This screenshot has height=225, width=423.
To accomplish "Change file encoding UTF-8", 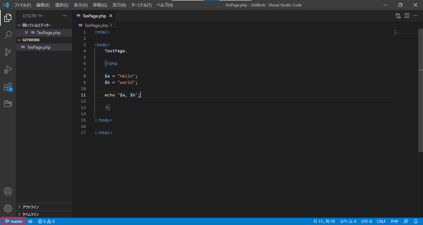I will tap(366, 221).
